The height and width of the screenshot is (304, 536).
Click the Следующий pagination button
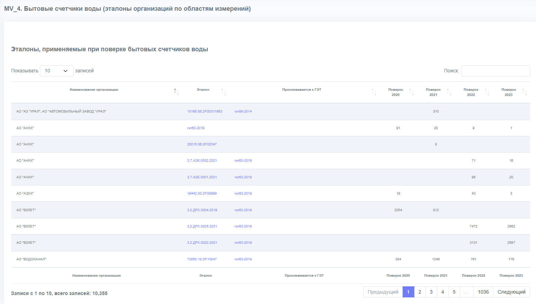coord(511,292)
